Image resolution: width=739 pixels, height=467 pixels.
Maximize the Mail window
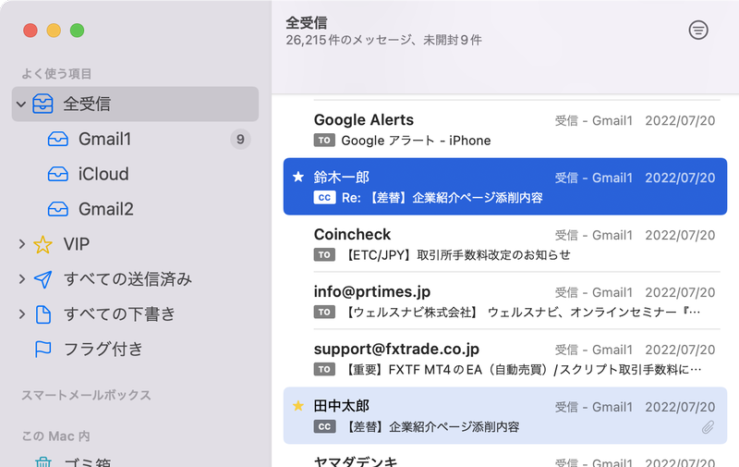pyautogui.click(x=78, y=31)
